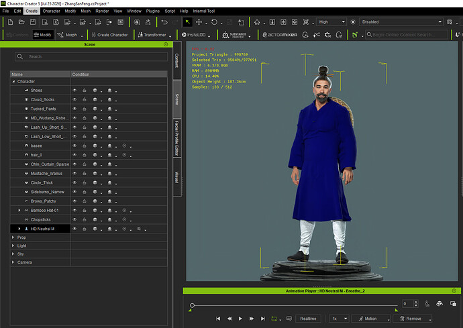Open the 1x playback speed dropdown

coord(340,319)
